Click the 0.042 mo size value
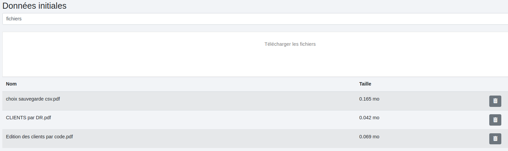 point(369,118)
